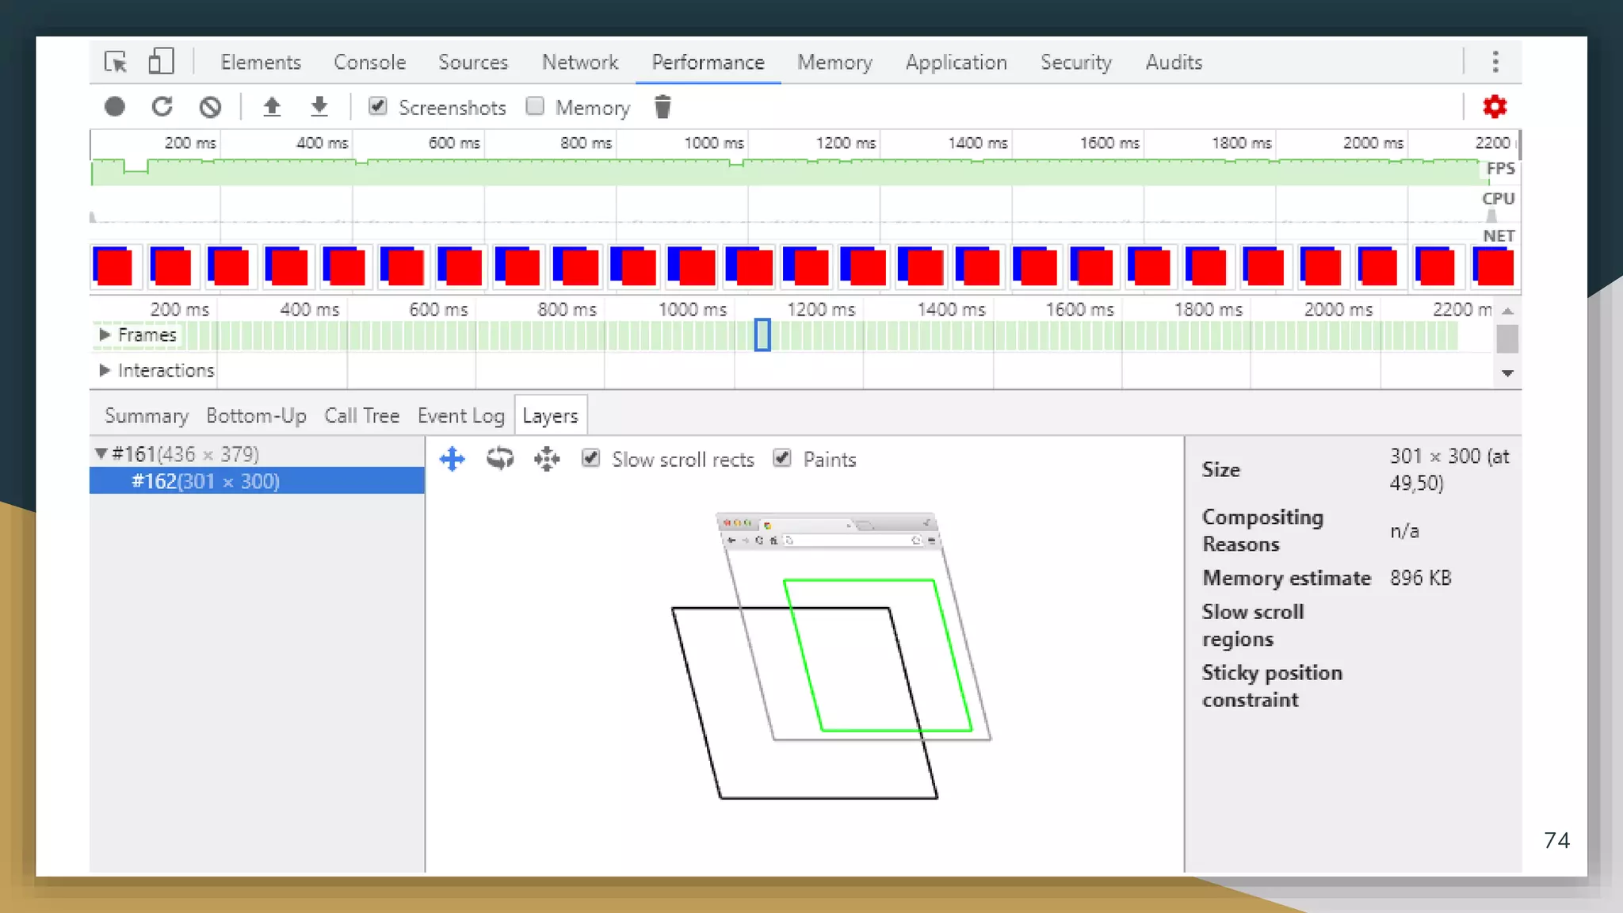Click the collect garbage trash icon
The image size is (1623, 913).
[663, 106]
